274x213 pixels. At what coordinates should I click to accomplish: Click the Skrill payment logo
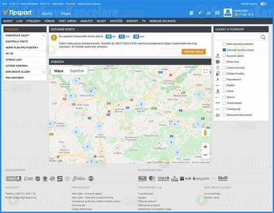pos(223,178)
